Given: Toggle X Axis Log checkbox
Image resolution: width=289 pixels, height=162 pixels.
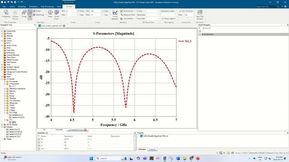Looking at the screenshot, I should click(78, 15).
